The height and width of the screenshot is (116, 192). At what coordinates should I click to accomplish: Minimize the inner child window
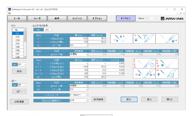pos(178,14)
